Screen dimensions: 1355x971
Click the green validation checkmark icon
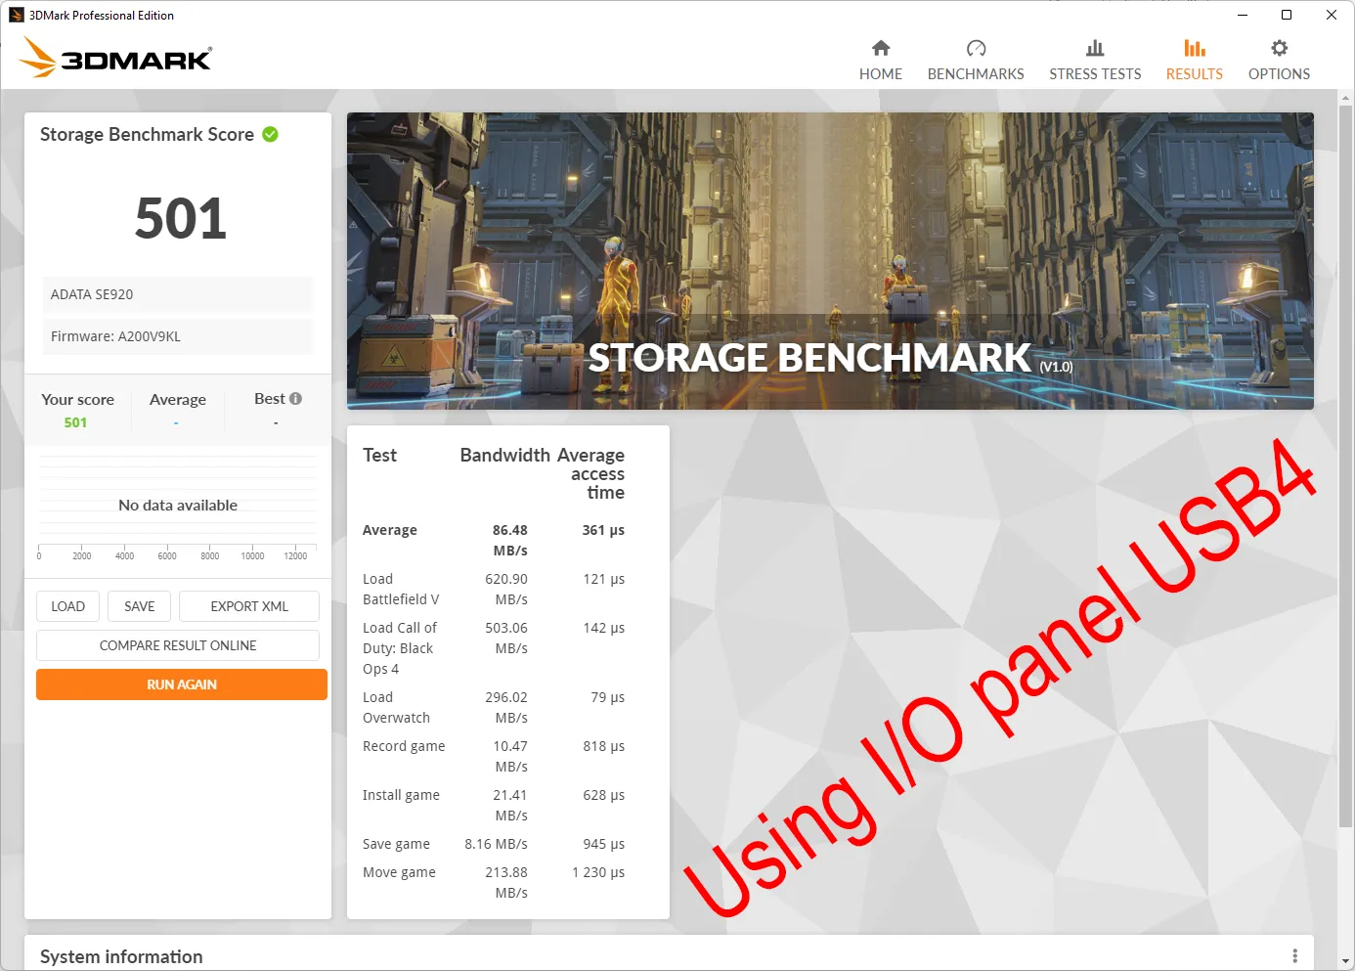[x=271, y=134]
